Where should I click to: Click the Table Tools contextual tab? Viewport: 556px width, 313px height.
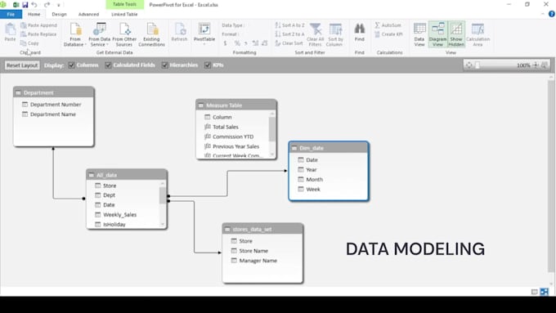point(125,4)
